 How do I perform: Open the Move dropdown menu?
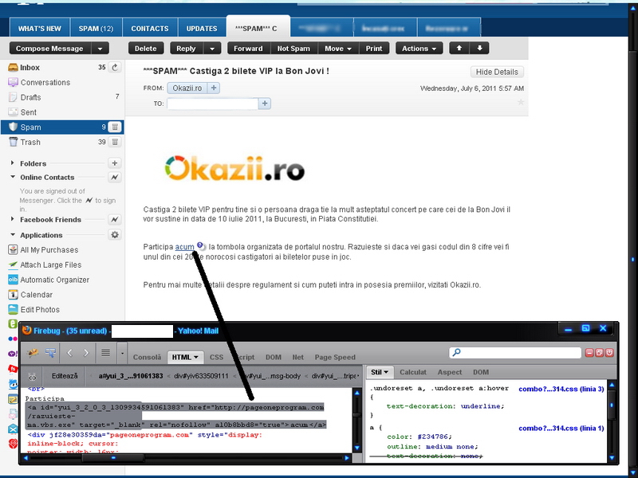point(338,49)
